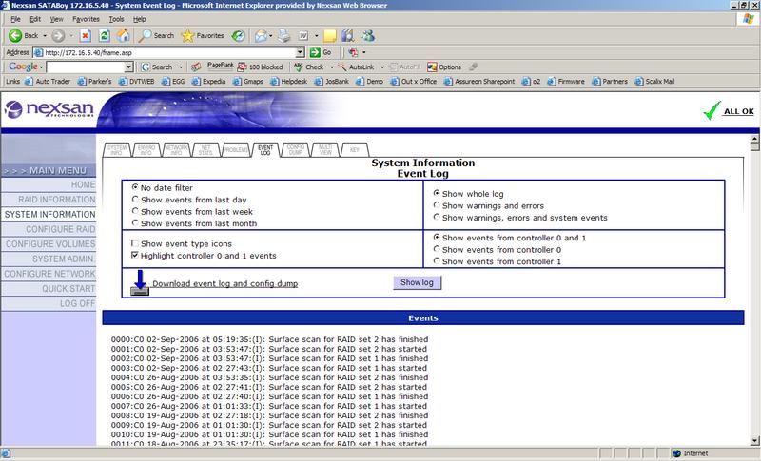Image resolution: width=761 pixels, height=461 pixels.
Task: Open Google search box dropdown arrow
Action: tap(128, 67)
